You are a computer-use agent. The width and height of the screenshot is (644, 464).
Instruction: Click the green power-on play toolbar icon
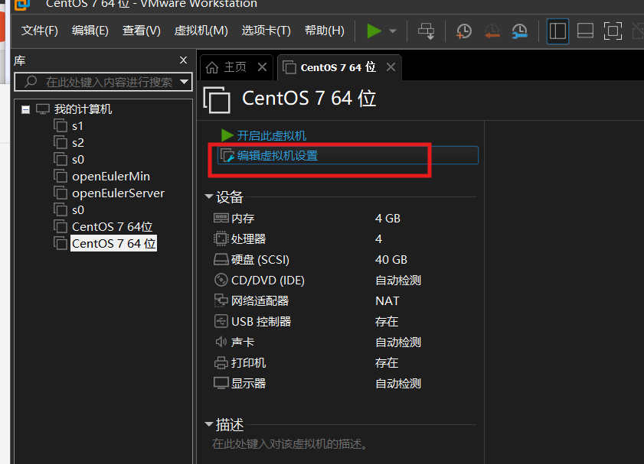pyautogui.click(x=374, y=31)
